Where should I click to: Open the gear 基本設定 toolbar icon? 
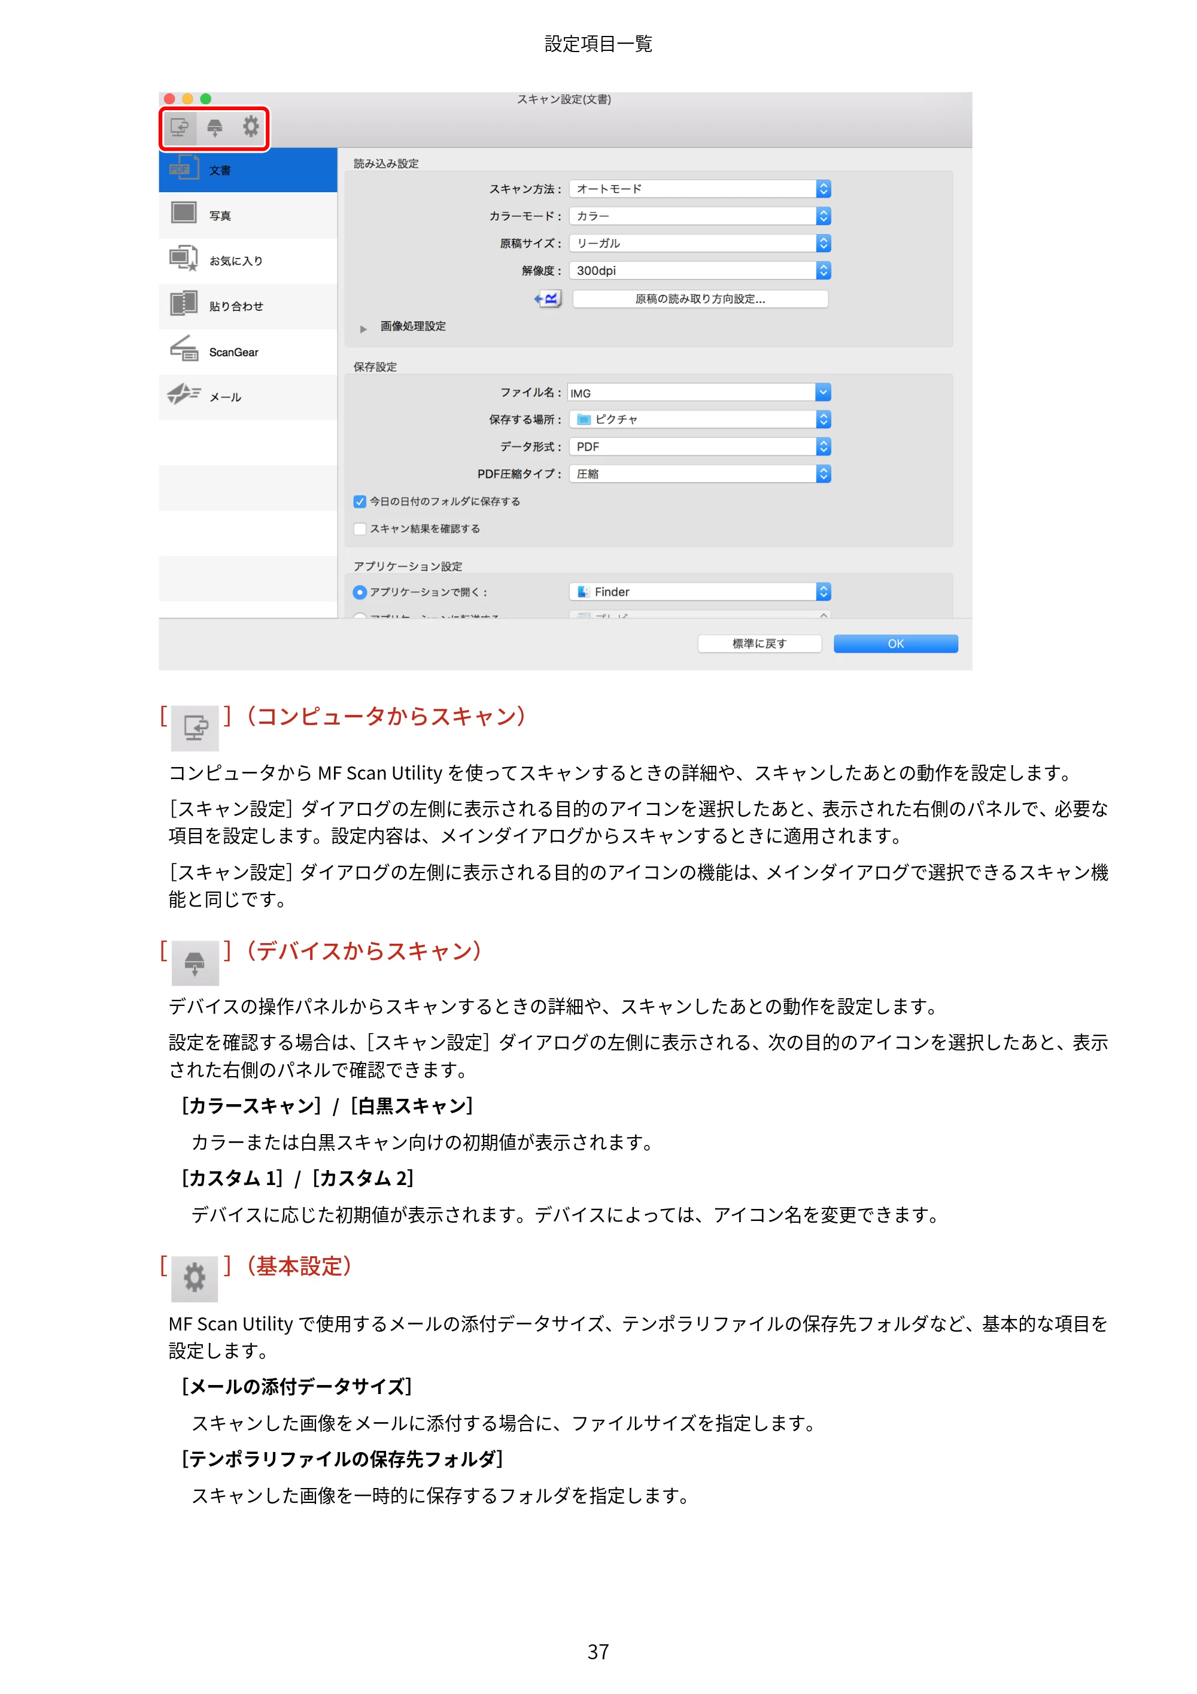[251, 126]
